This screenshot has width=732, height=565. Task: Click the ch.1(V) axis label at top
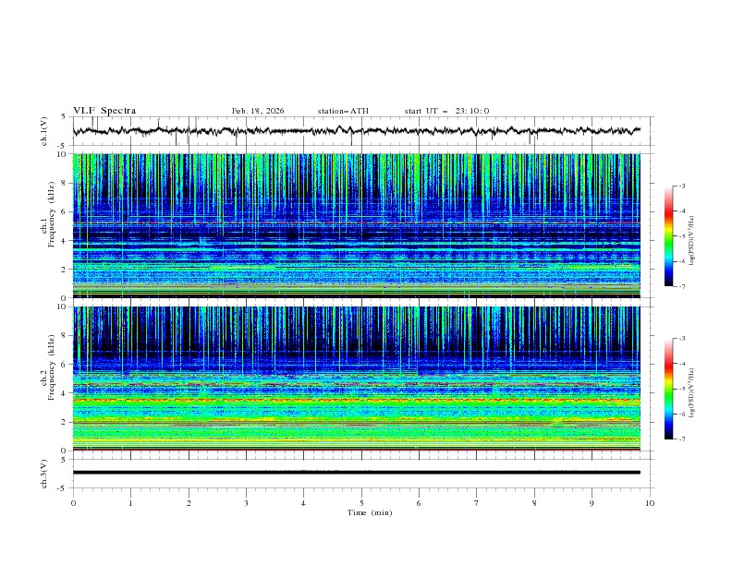(45, 131)
